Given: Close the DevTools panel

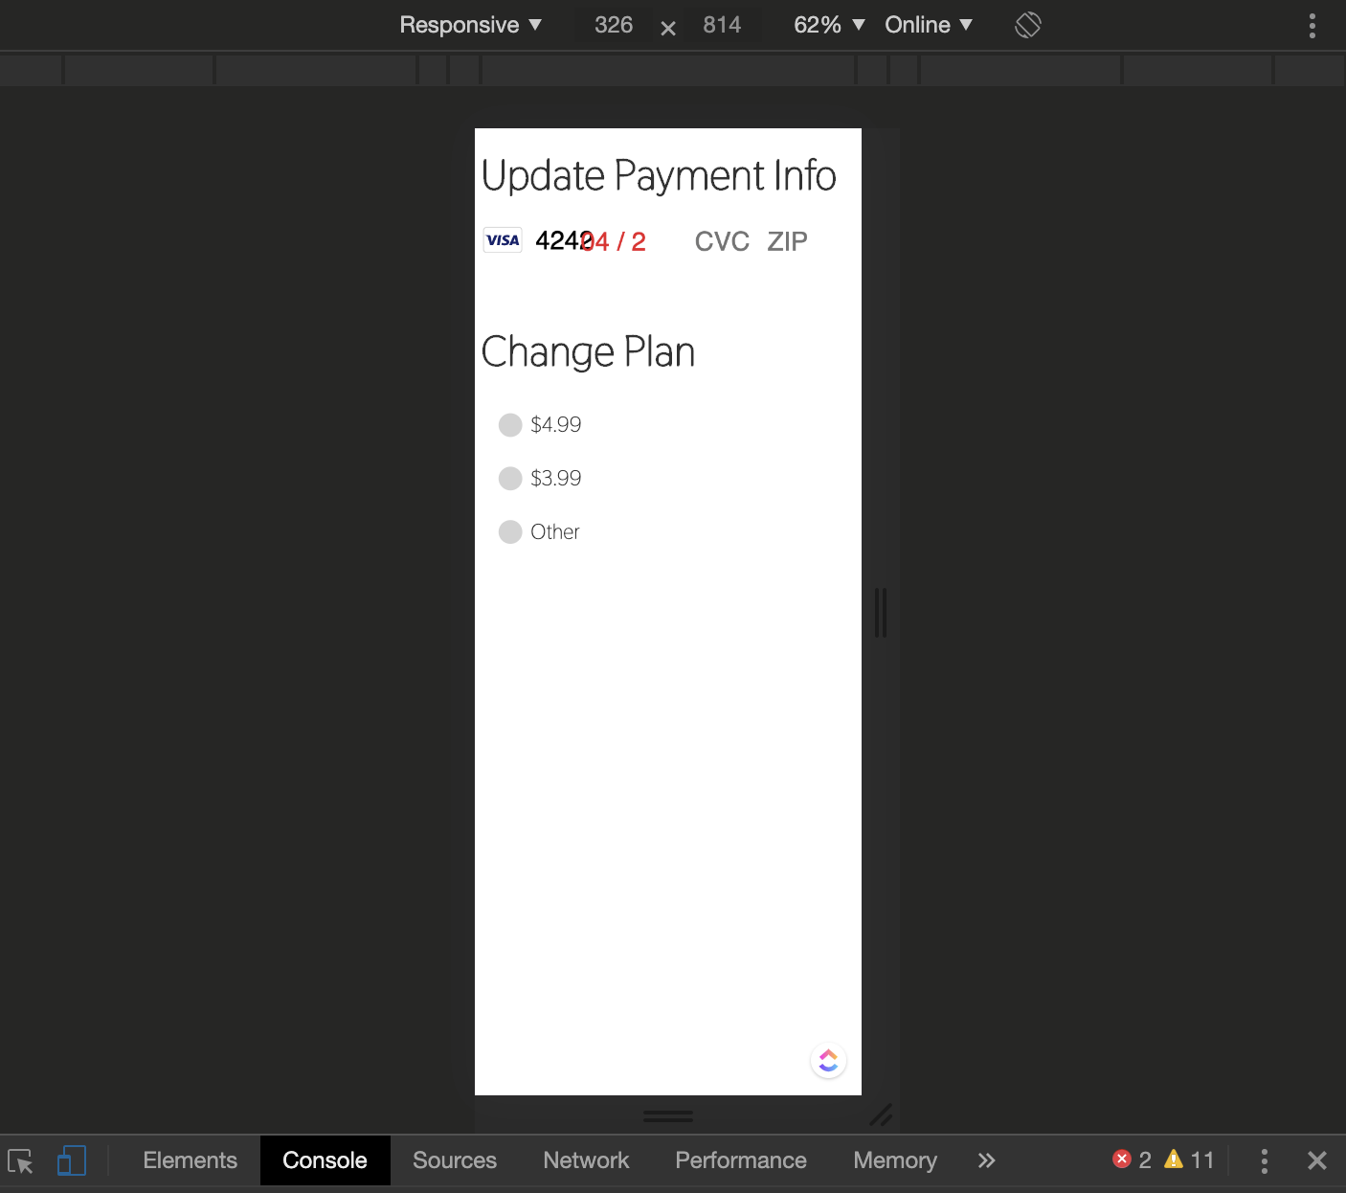Looking at the screenshot, I should 1317,1160.
